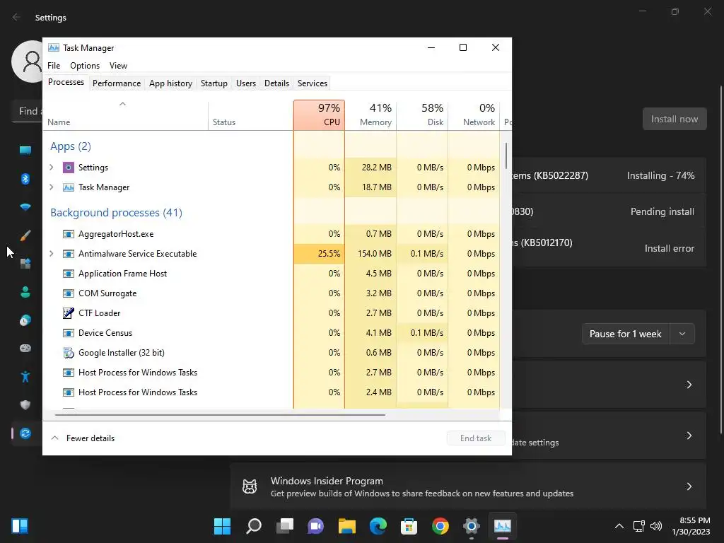Open Google Chrome on taskbar
724x543 pixels.
[440, 526]
